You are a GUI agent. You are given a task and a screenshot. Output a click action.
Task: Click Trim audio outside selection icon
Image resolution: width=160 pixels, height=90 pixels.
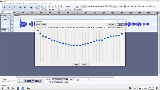50,9
